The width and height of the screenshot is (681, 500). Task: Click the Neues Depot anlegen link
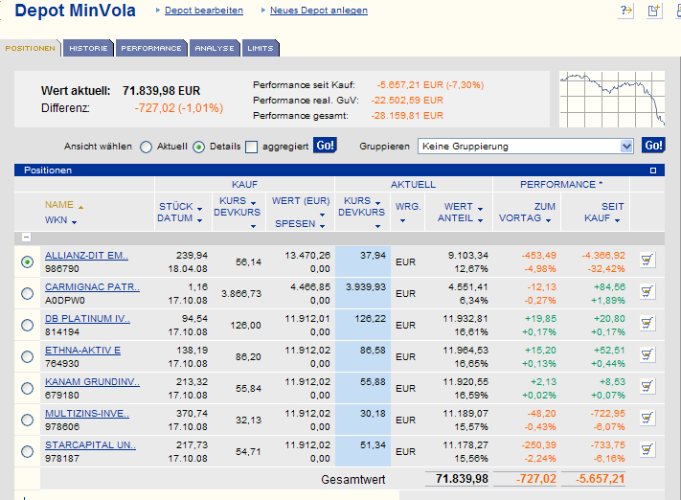(x=318, y=11)
